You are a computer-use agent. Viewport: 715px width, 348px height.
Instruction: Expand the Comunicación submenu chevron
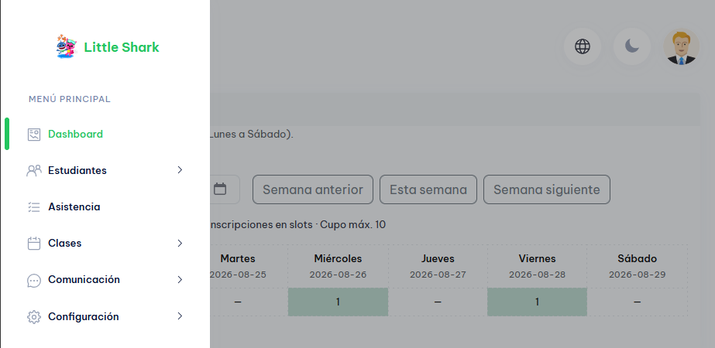(x=180, y=280)
